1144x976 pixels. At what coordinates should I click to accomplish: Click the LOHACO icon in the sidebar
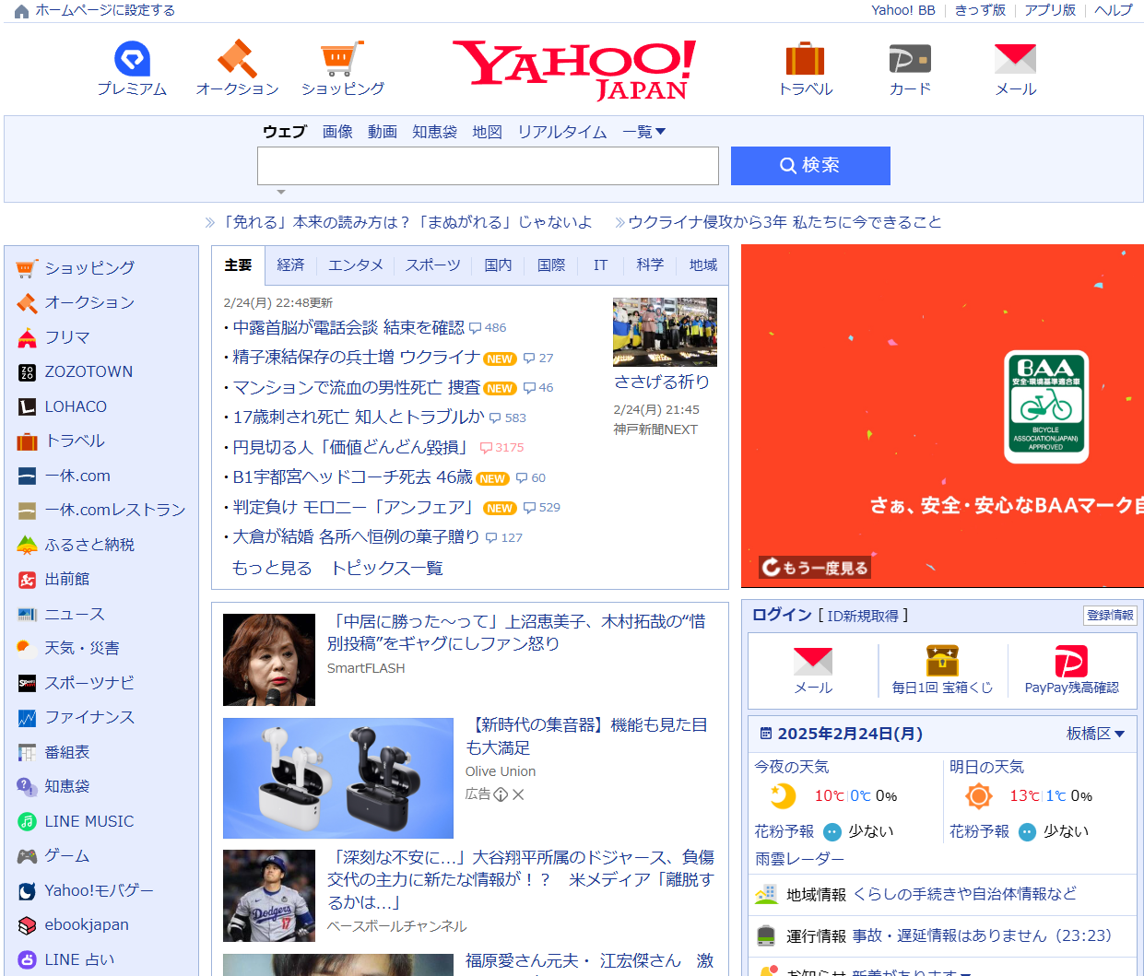point(27,406)
